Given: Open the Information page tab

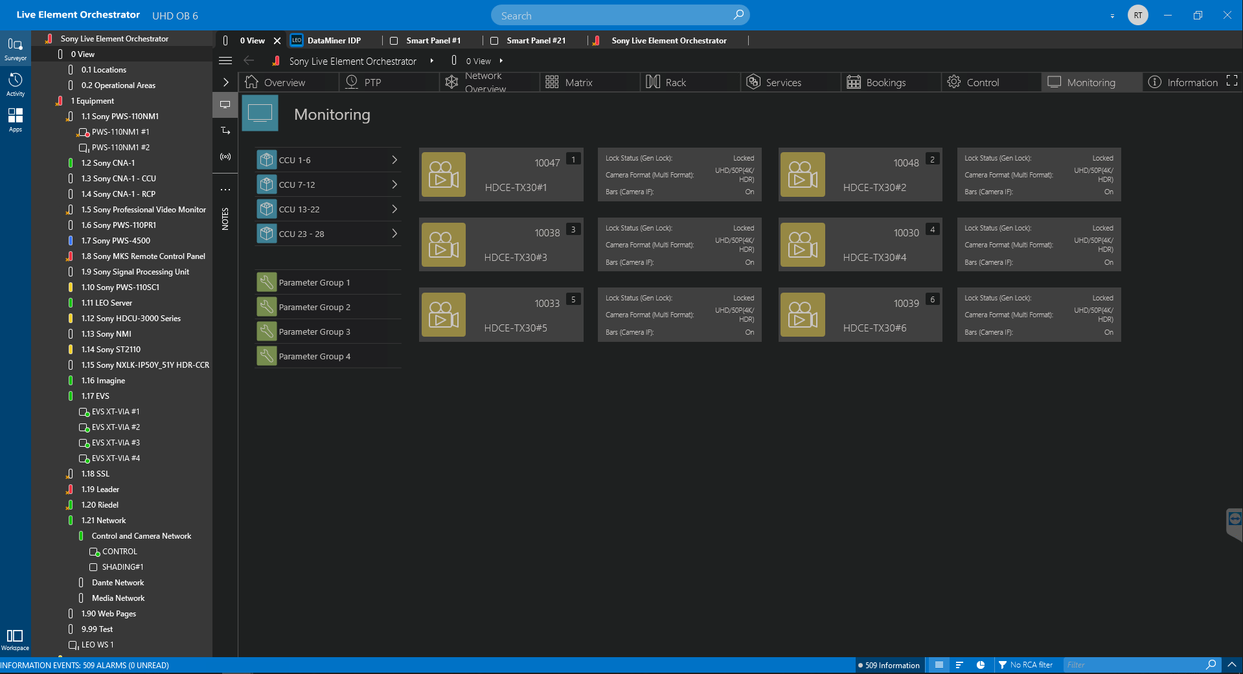Looking at the screenshot, I should pos(1183,82).
